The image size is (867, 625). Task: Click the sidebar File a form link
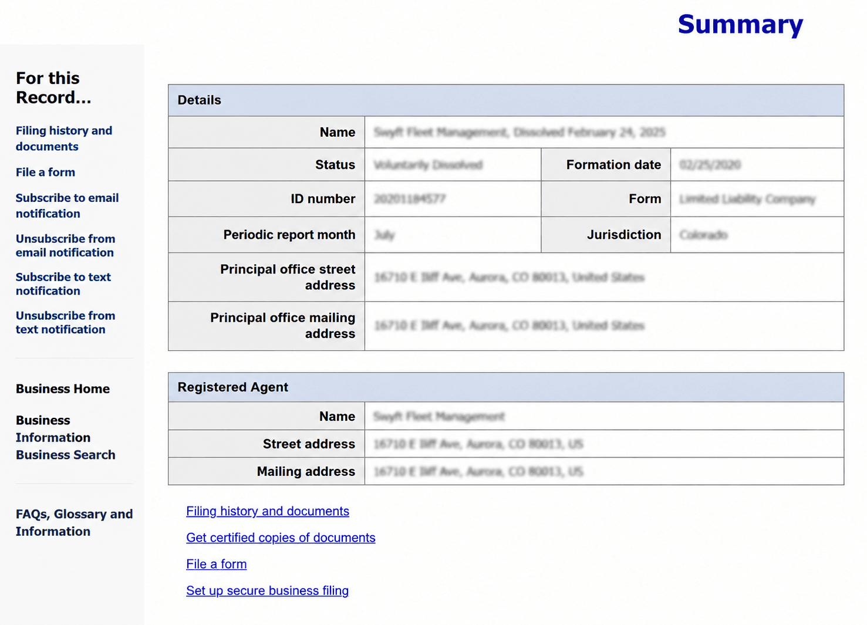[45, 172]
